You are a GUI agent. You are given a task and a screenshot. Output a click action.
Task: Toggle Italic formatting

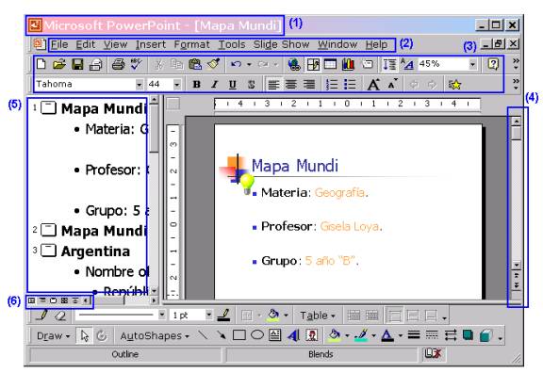[215, 84]
